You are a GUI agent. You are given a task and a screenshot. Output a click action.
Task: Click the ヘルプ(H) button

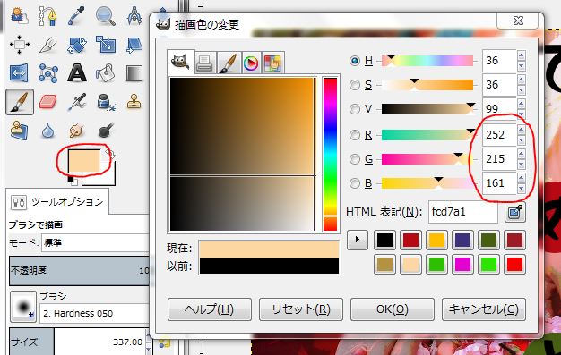pyautogui.click(x=210, y=309)
